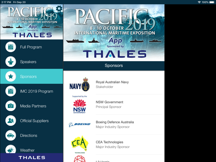Open the settings gear icon
The width and height of the screenshot is (216, 162).
59,9
